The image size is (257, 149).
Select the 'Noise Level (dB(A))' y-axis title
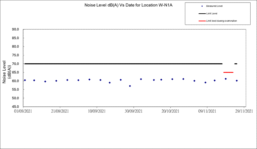click(7, 72)
